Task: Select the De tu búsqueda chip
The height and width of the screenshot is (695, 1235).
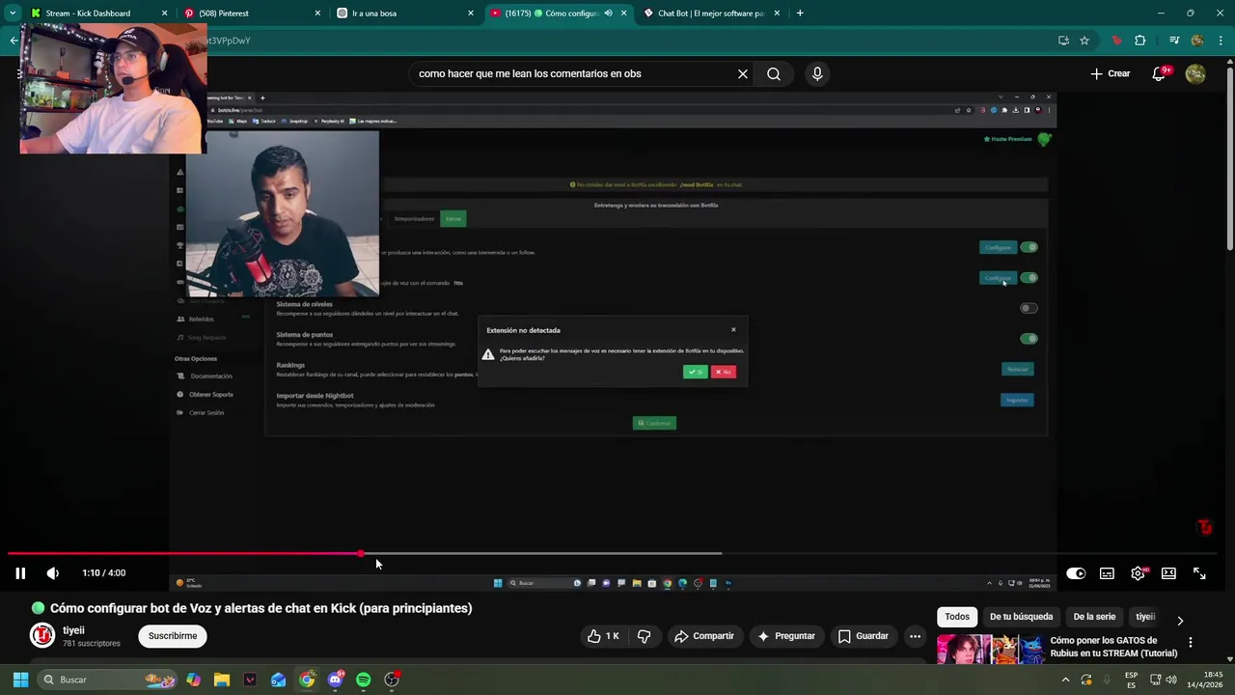Action: (x=1021, y=617)
